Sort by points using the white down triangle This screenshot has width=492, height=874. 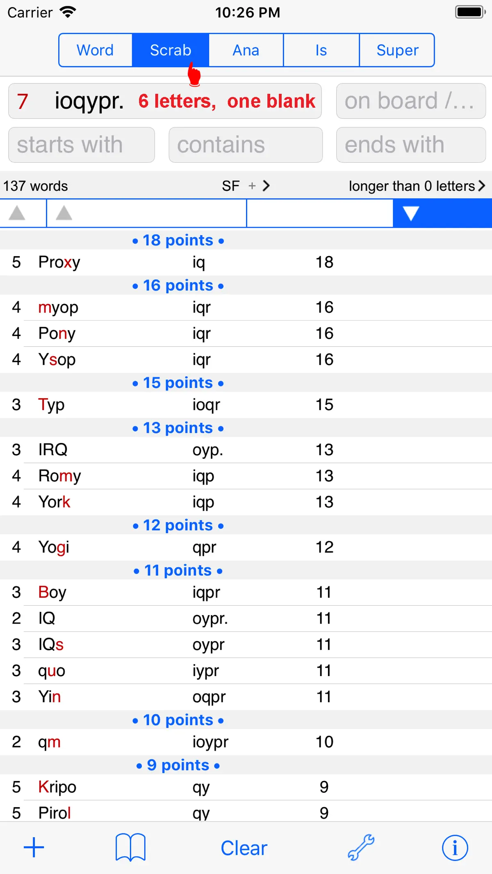point(410,213)
